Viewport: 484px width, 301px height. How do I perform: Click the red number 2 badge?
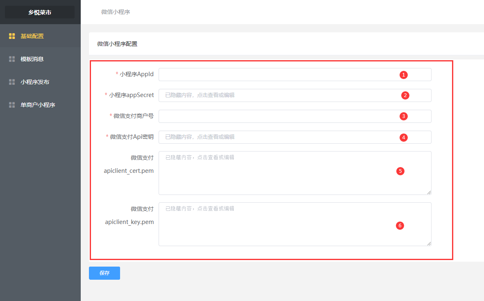point(405,95)
